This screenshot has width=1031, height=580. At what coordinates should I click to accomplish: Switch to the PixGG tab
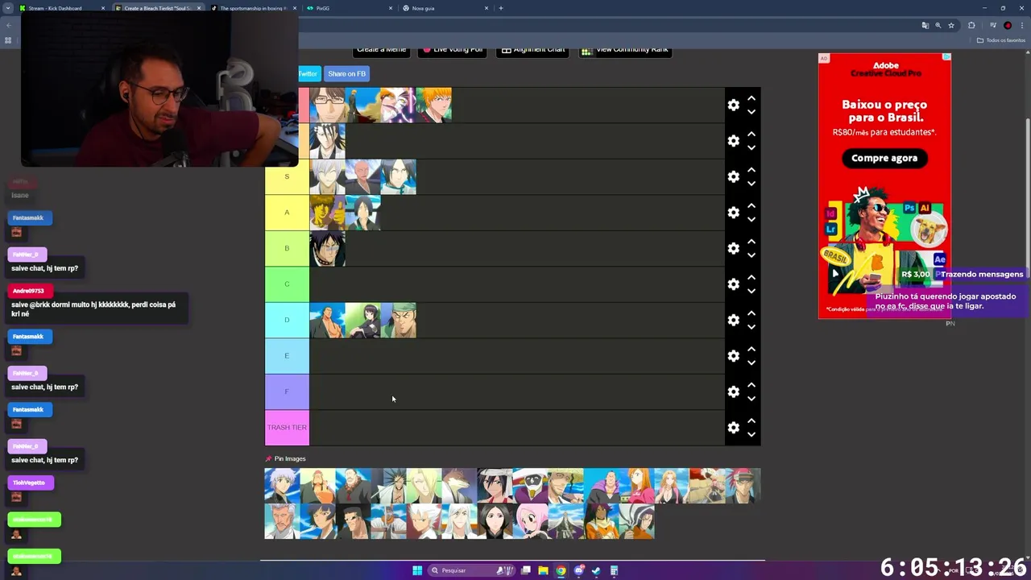click(x=349, y=8)
